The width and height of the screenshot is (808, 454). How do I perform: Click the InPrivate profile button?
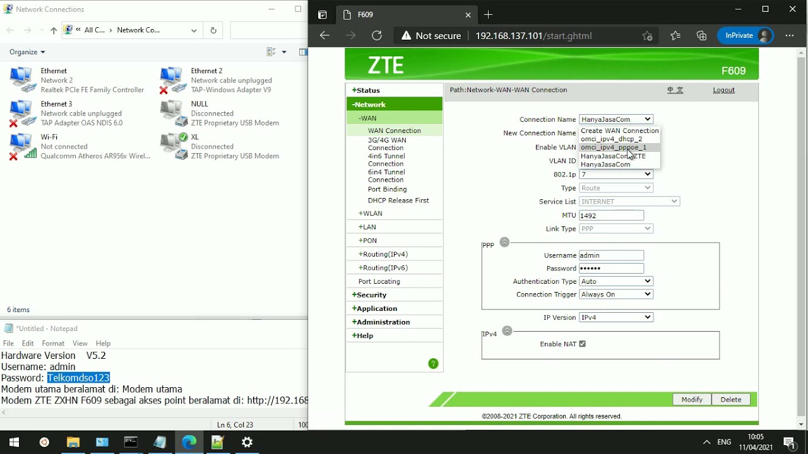click(746, 36)
